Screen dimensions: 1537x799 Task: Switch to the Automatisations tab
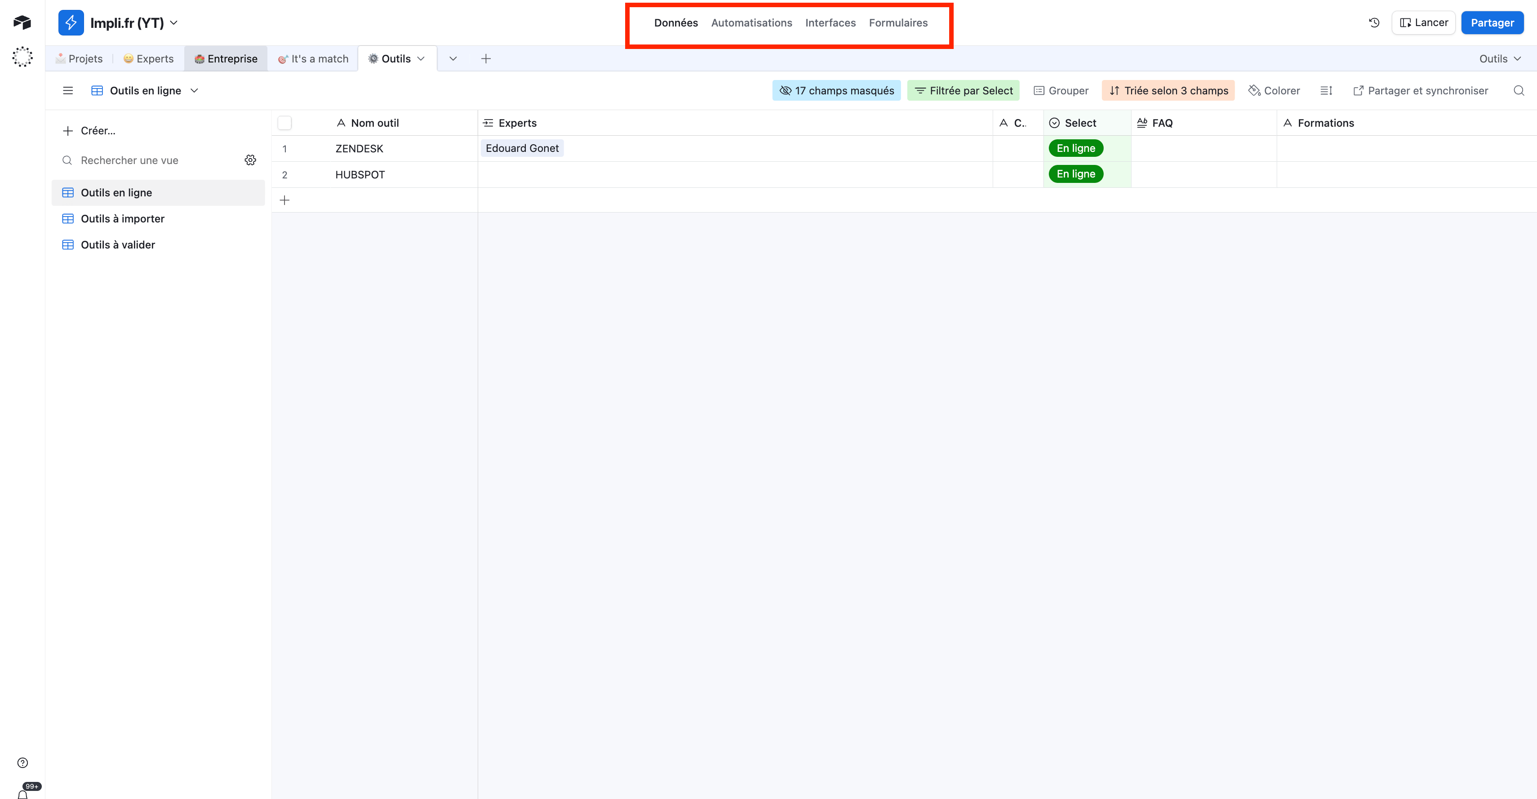point(751,22)
